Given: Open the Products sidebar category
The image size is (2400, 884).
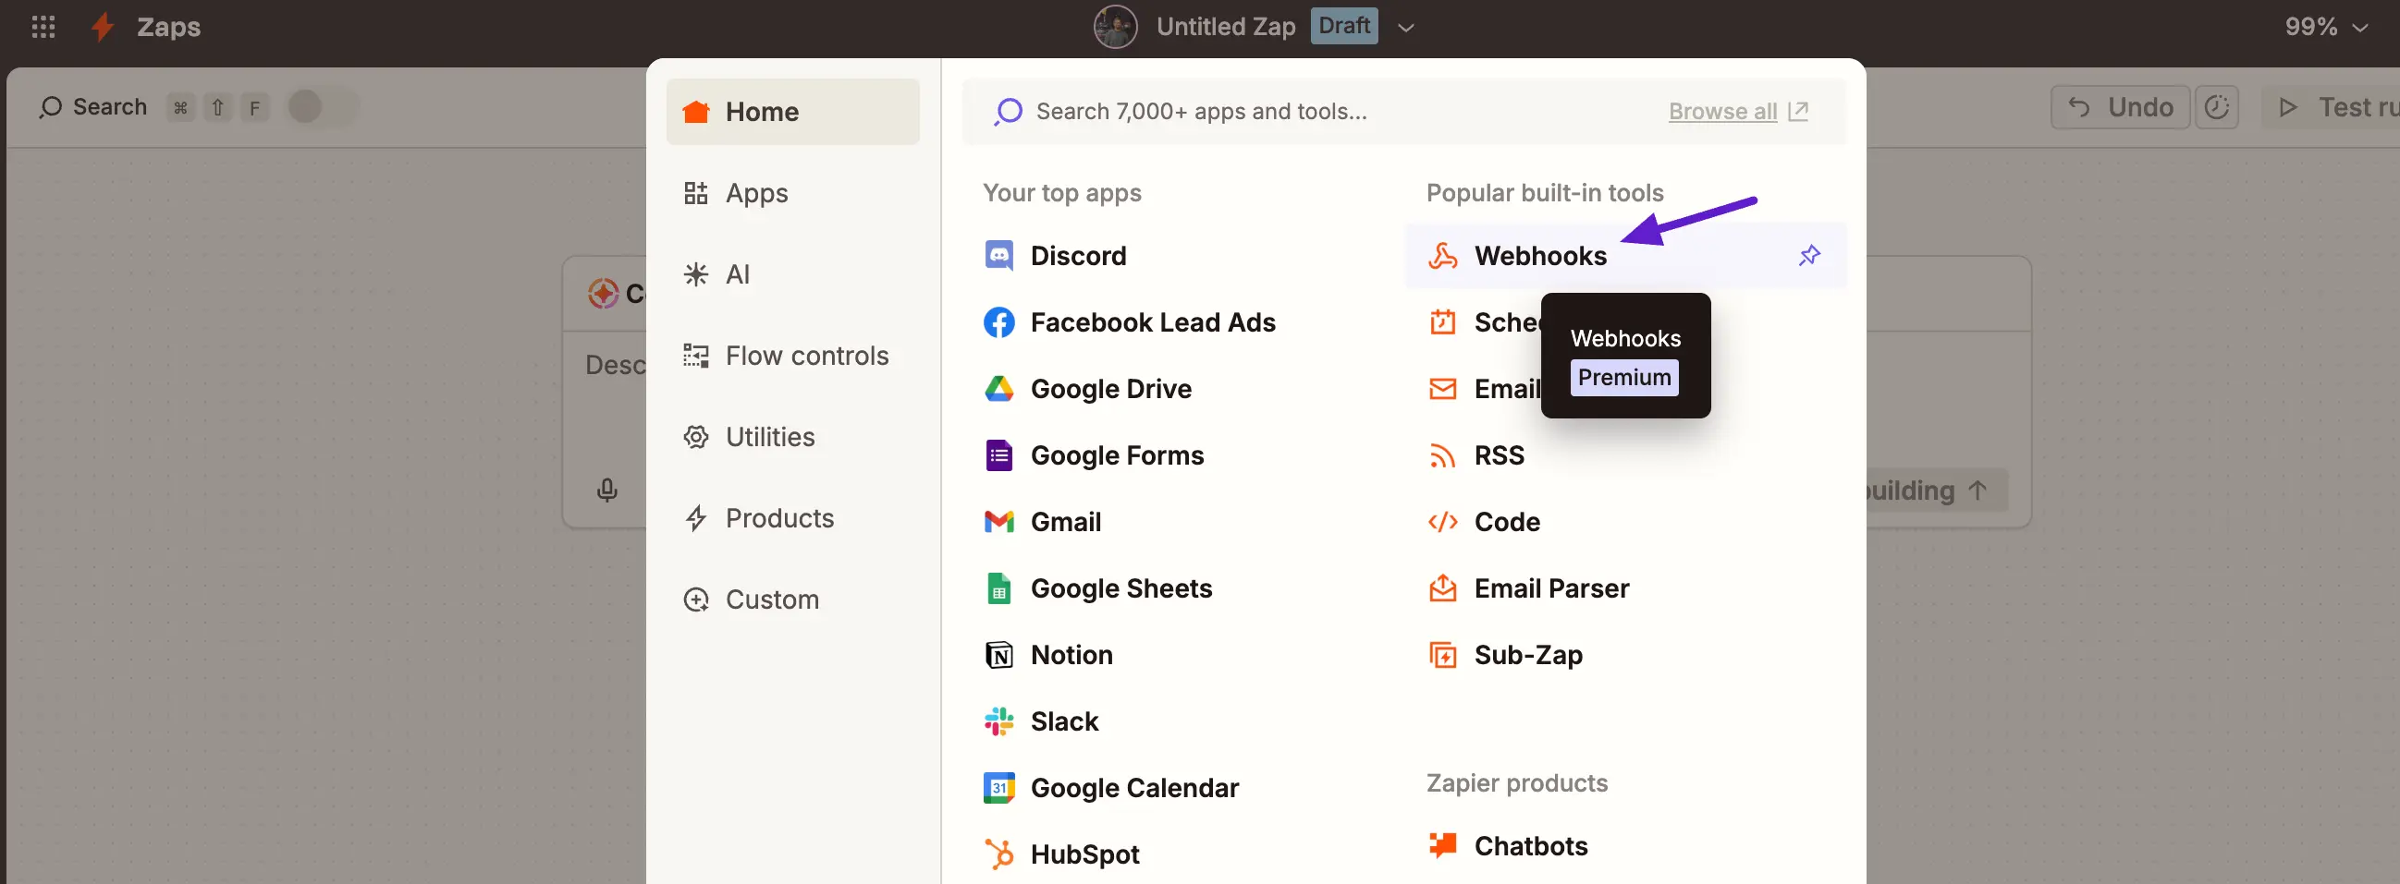Looking at the screenshot, I should coord(792,518).
